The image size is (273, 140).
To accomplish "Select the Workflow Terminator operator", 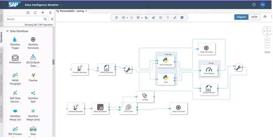I will tap(33, 39).
